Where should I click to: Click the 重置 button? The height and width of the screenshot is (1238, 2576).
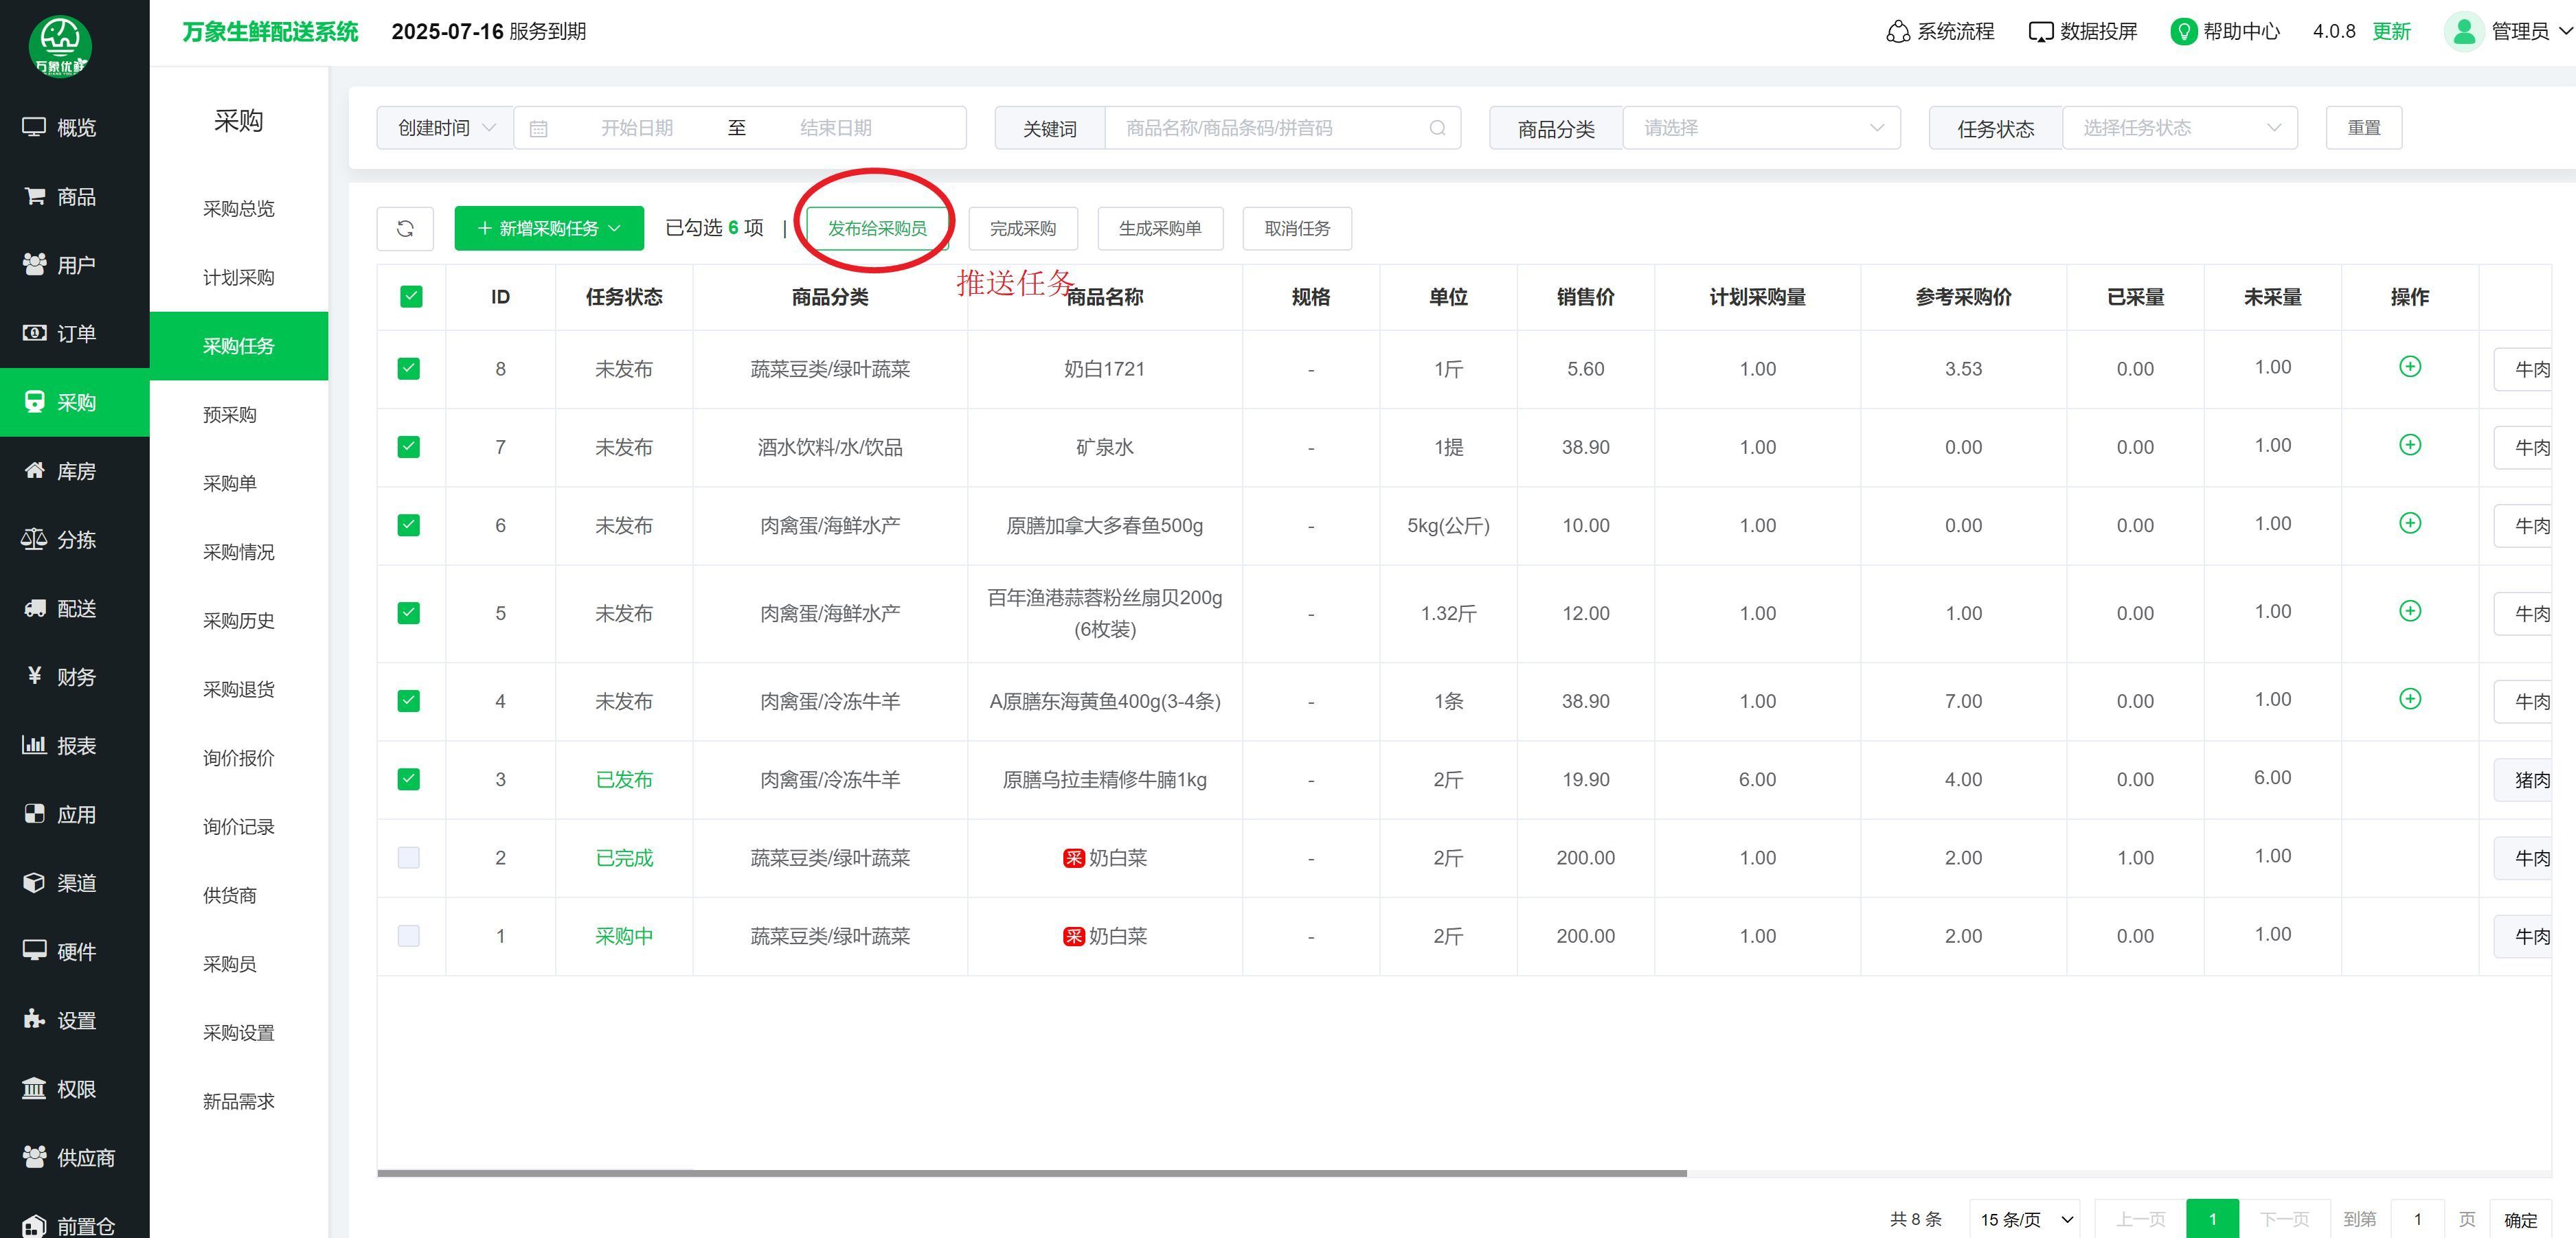2363,128
